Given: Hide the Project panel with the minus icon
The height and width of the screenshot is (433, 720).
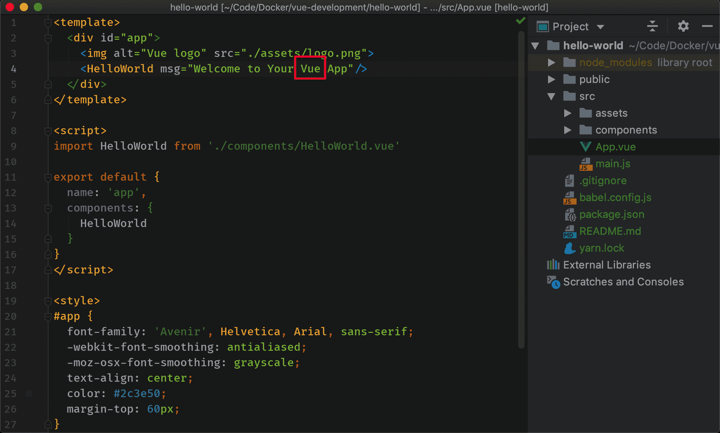Looking at the screenshot, I should 707,26.
